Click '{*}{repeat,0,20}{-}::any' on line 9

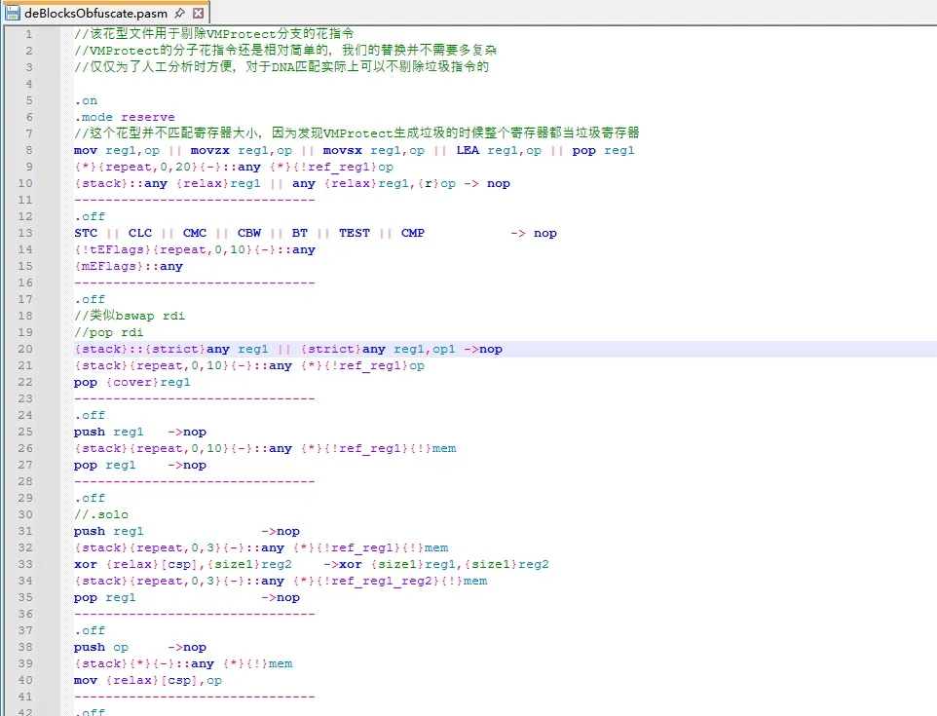point(168,167)
